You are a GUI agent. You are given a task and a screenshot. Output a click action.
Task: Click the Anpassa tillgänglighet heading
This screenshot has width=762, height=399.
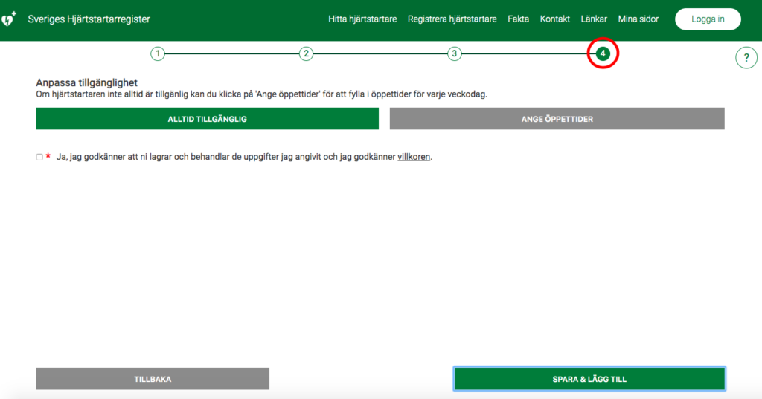tap(86, 82)
